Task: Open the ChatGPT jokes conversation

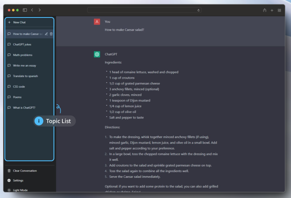Action: point(22,45)
